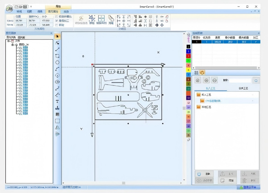Screen dimensions: 268x193
Task: Toggle the first checkbox in the properties ribbon
Action: click(x=56, y=16)
